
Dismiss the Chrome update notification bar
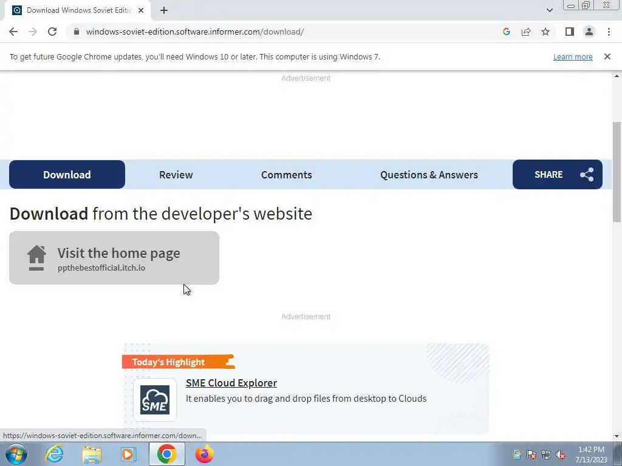pyautogui.click(x=607, y=56)
